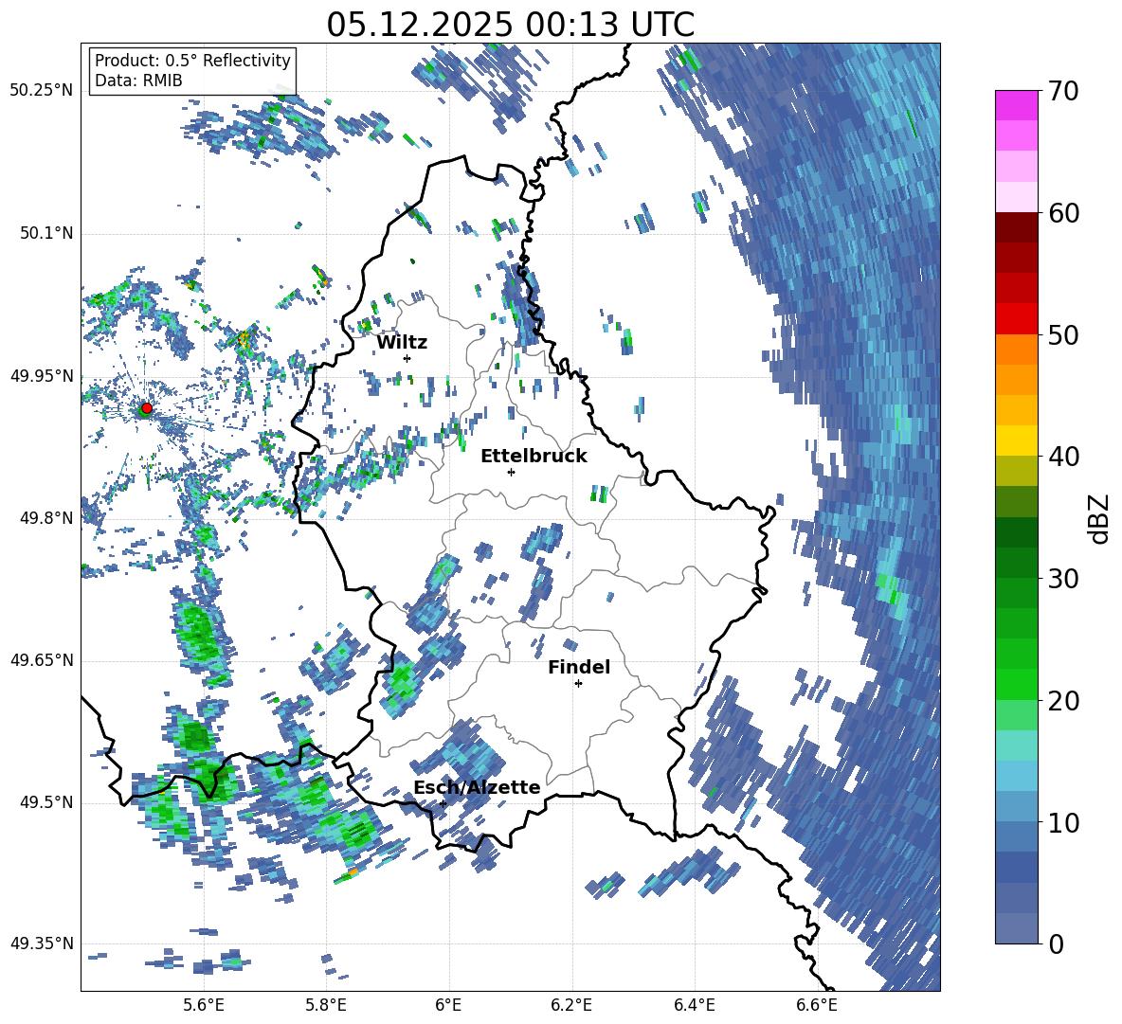Click the yellow colorbar segment at 40

(x=1016, y=440)
